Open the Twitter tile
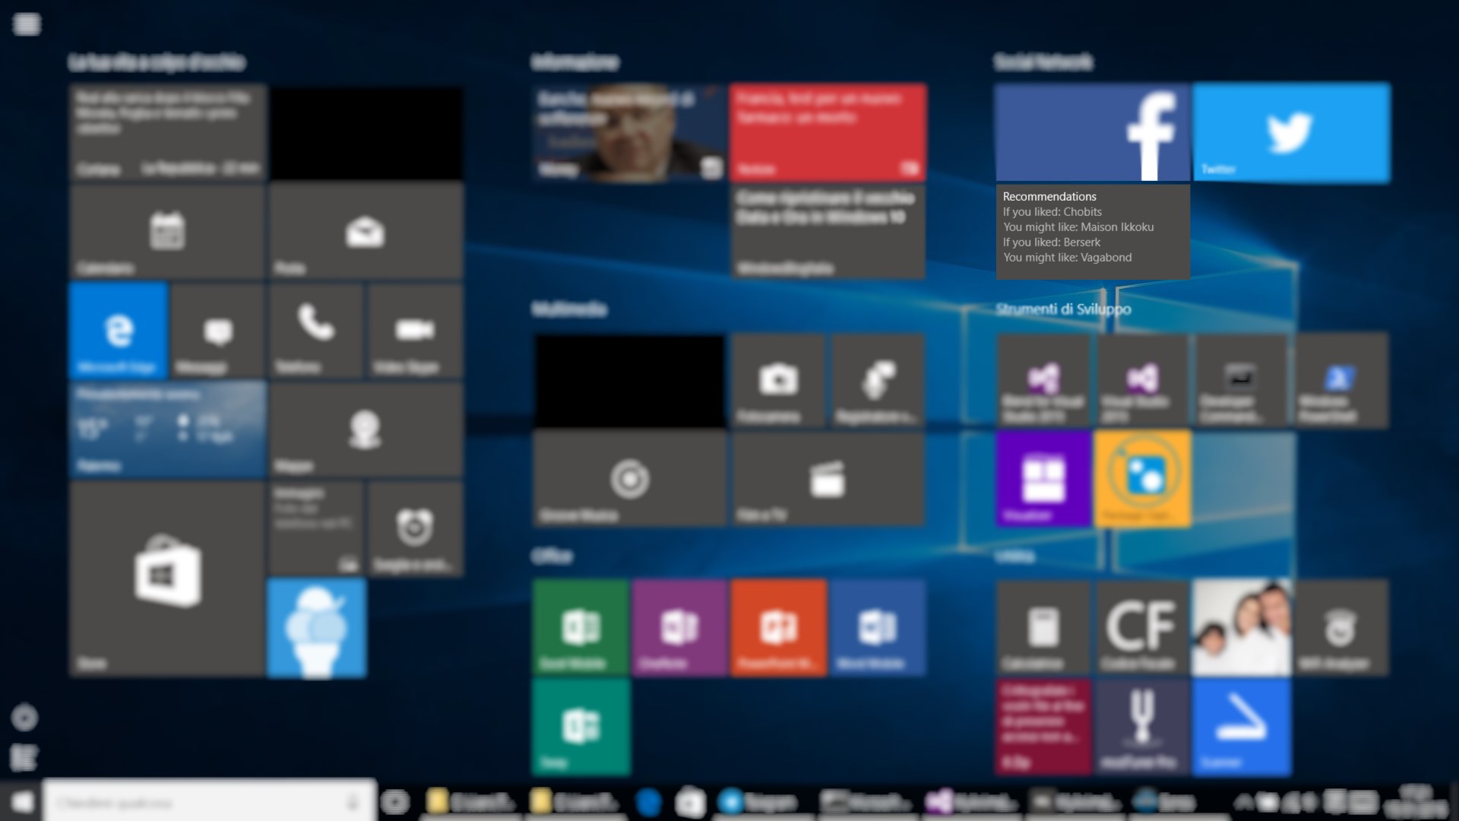This screenshot has width=1459, height=821. point(1291,133)
